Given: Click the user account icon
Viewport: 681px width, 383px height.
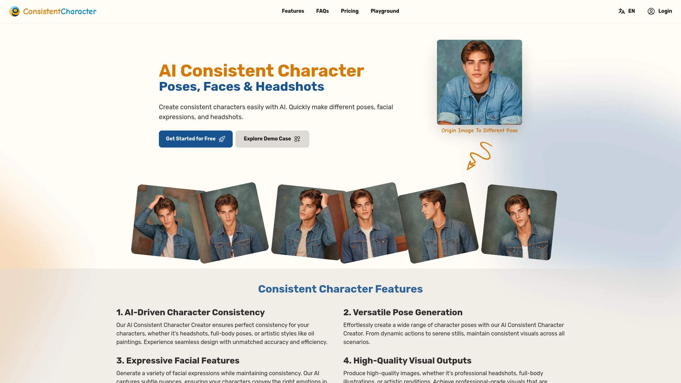Looking at the screenshot, I should 650,11.
